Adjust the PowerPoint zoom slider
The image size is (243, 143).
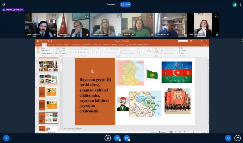tap(194, 132)
